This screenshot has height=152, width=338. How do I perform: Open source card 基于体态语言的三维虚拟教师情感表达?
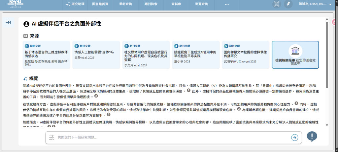[x=47, y=55]
